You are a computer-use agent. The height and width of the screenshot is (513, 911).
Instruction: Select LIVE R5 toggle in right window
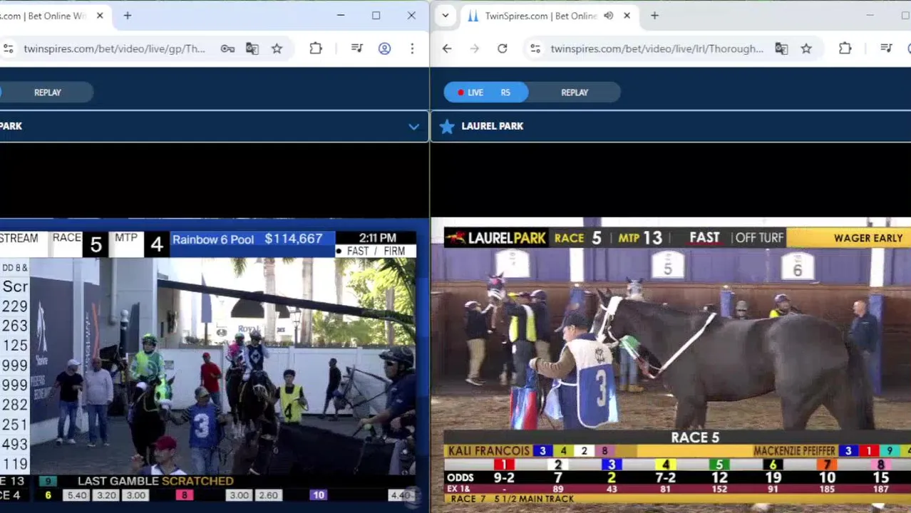(486, 93)
